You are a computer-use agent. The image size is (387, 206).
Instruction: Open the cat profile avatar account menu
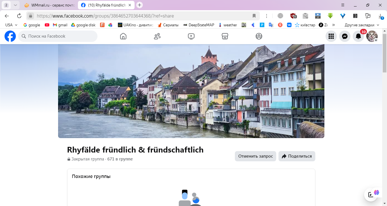point(372,36)
